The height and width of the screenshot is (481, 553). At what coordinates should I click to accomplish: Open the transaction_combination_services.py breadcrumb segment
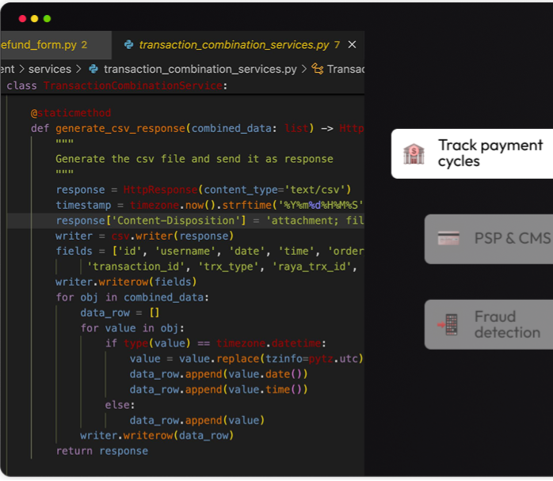point(199,69)
